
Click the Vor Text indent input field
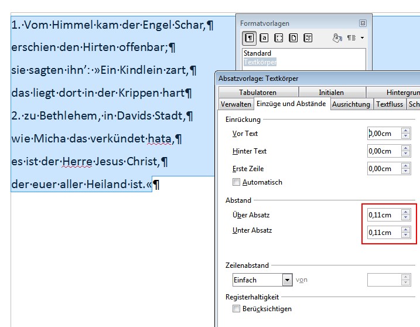click(x=384, y=134)
